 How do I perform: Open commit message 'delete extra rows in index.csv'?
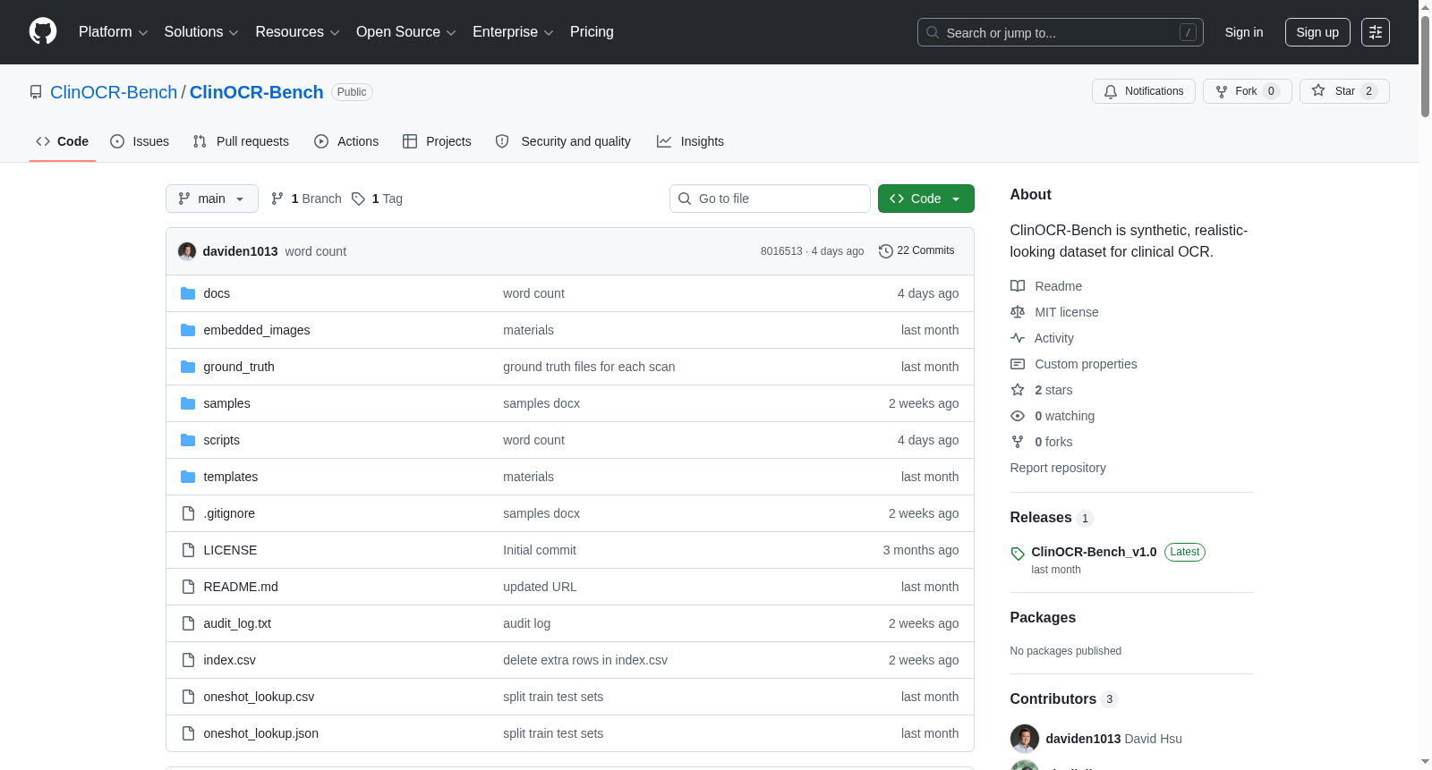(585, 660)
